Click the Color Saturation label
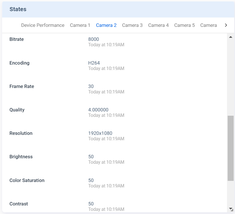The height and width of the screenshot is (214, 235). (27, 180)
